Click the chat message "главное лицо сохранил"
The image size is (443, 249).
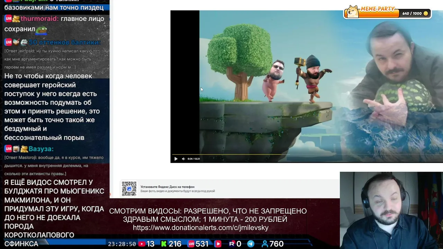coord(54,24)
